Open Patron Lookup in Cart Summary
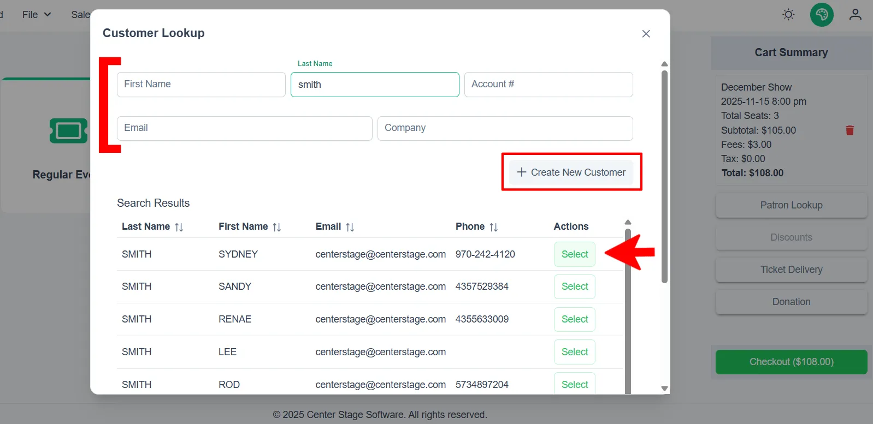 [791, 205]
